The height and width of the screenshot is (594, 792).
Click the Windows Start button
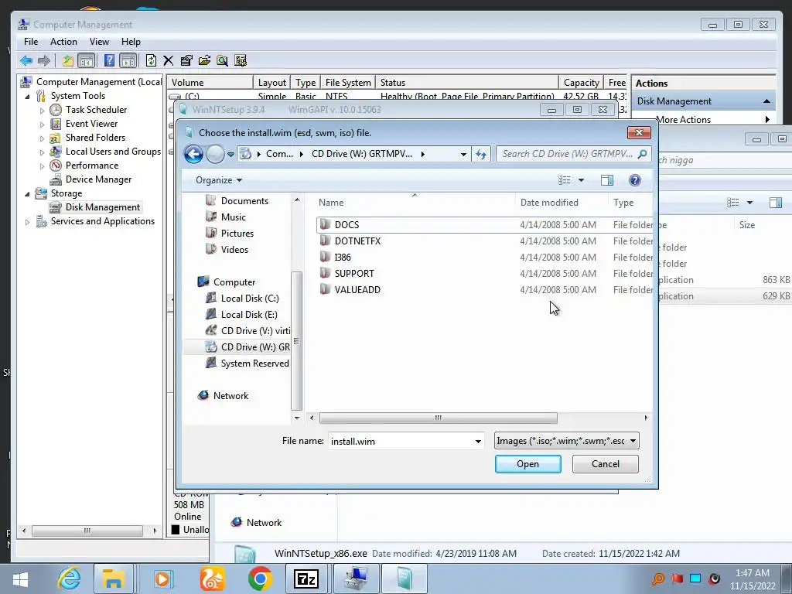click(x=20, y=579)
